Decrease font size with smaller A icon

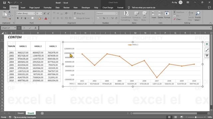click(x=48, y=13)
